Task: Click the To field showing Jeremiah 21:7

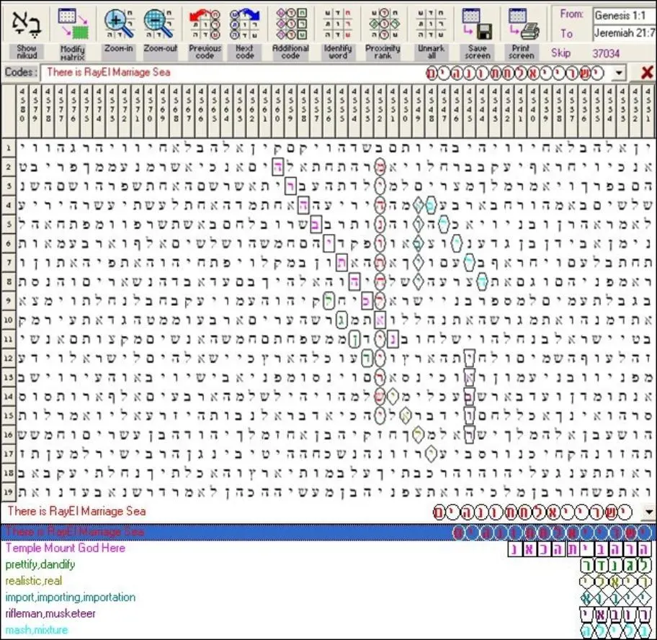Action: click(x=625, y=33)
